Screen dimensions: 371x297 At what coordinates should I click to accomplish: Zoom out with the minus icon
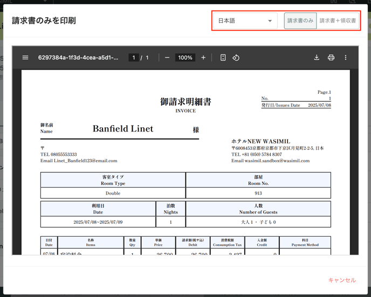click(x=167, y=58)
